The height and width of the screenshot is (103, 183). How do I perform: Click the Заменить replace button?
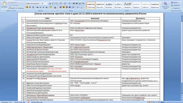pos(176,5)
